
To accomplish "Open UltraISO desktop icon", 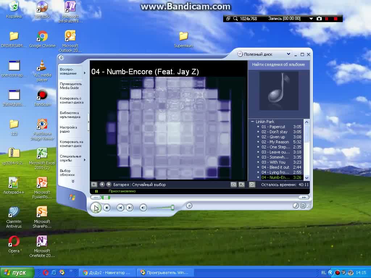I will pyautogui.click(x=42, y=9).
